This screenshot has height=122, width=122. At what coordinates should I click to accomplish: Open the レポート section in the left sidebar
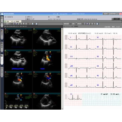2,72
